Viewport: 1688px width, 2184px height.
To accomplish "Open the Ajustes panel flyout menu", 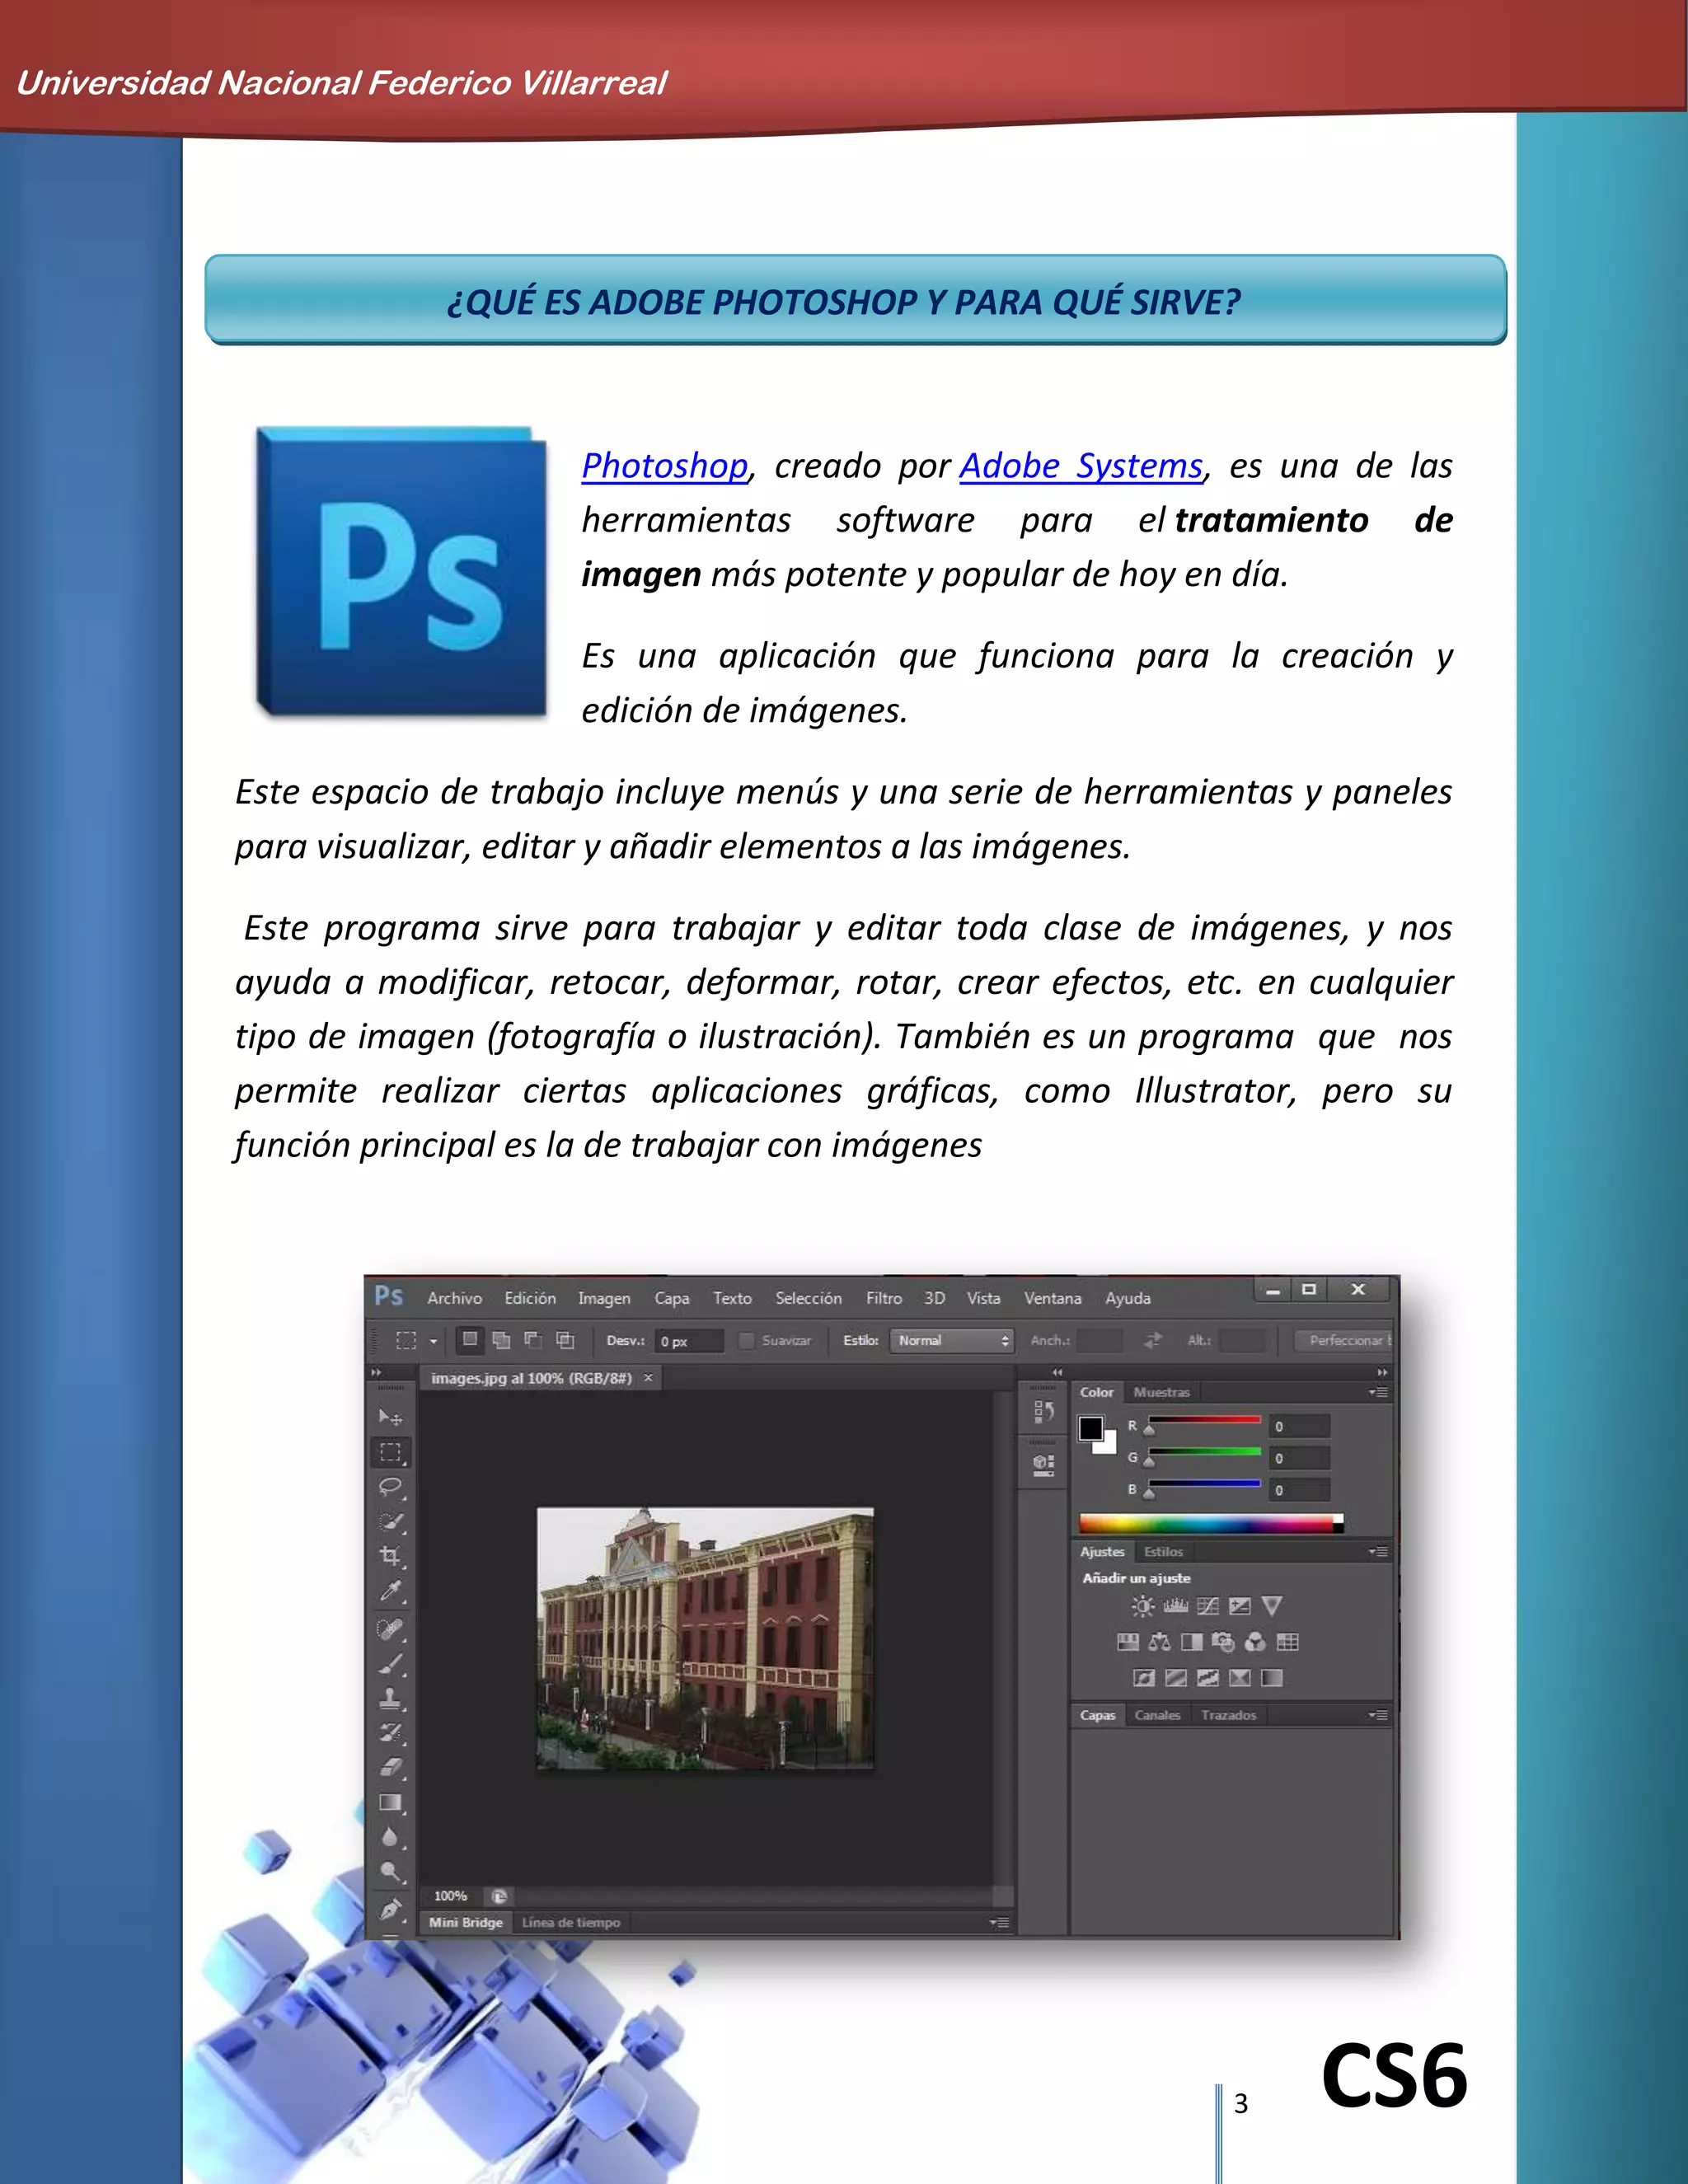I will pos(1378,1552).
